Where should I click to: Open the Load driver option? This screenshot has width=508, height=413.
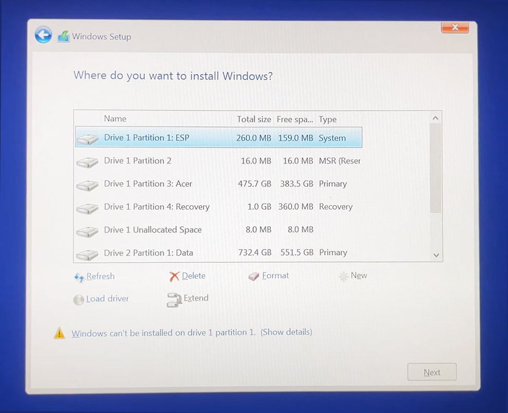point(107,298)
